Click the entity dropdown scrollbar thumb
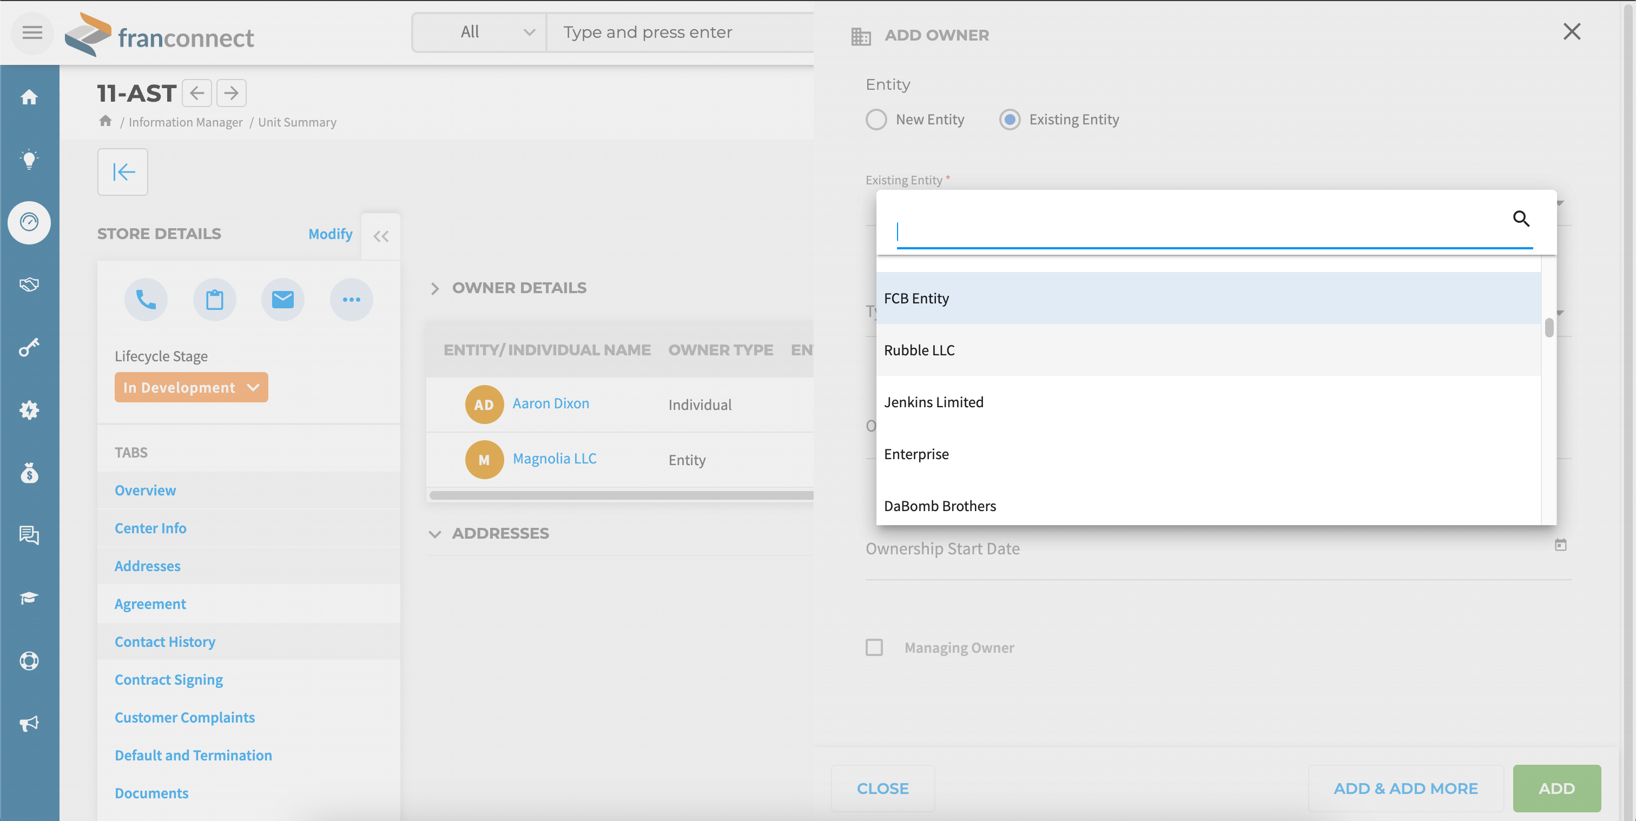This screenshot has width=1636, height=821. pos(1549,328)
